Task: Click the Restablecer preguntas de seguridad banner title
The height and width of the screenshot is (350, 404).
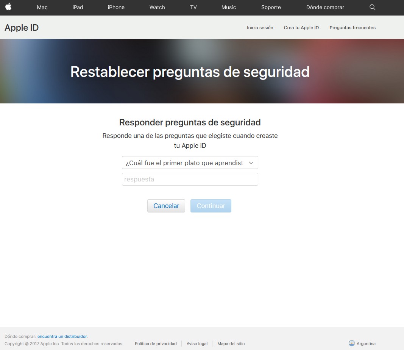Action: click(190, 72)
